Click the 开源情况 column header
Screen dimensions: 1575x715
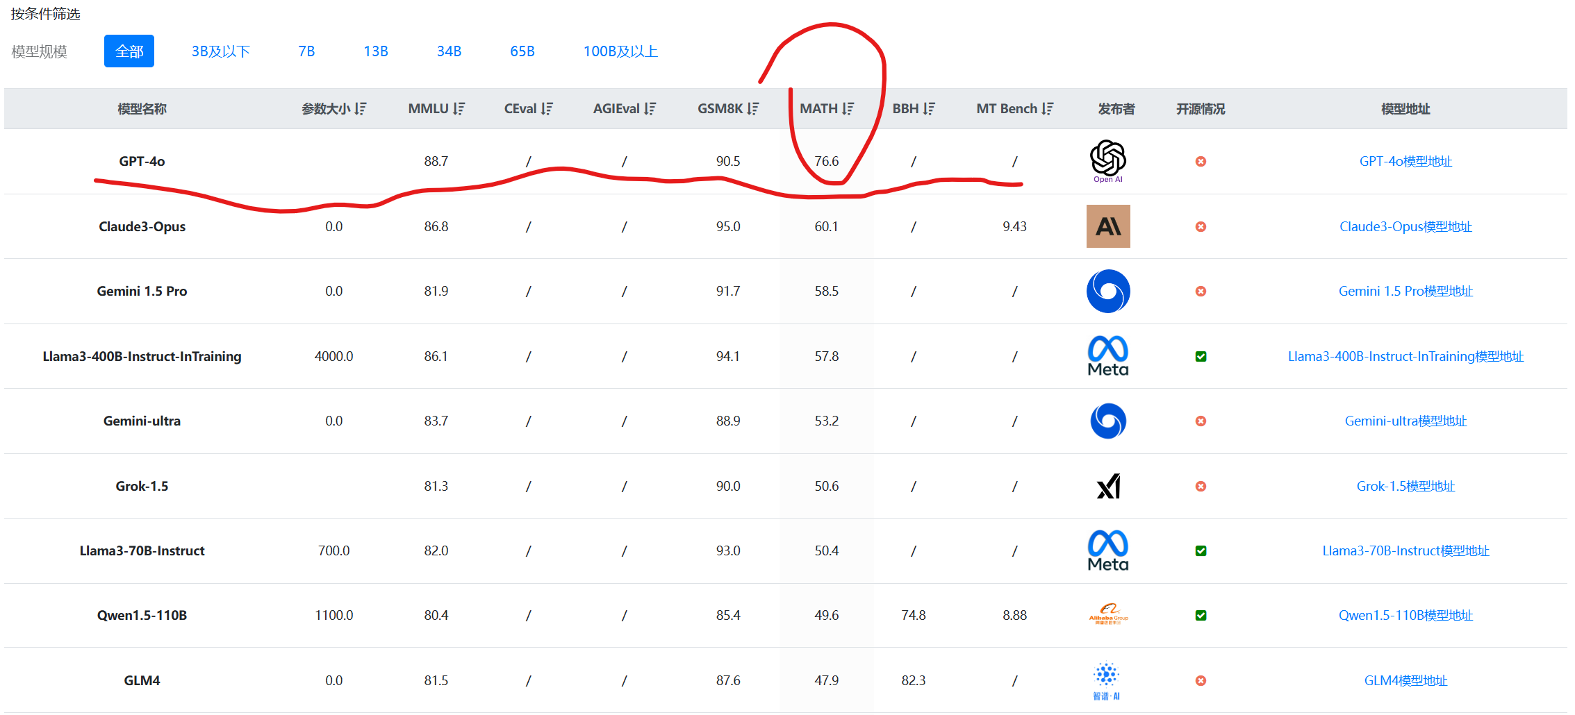click(1201, 109)
